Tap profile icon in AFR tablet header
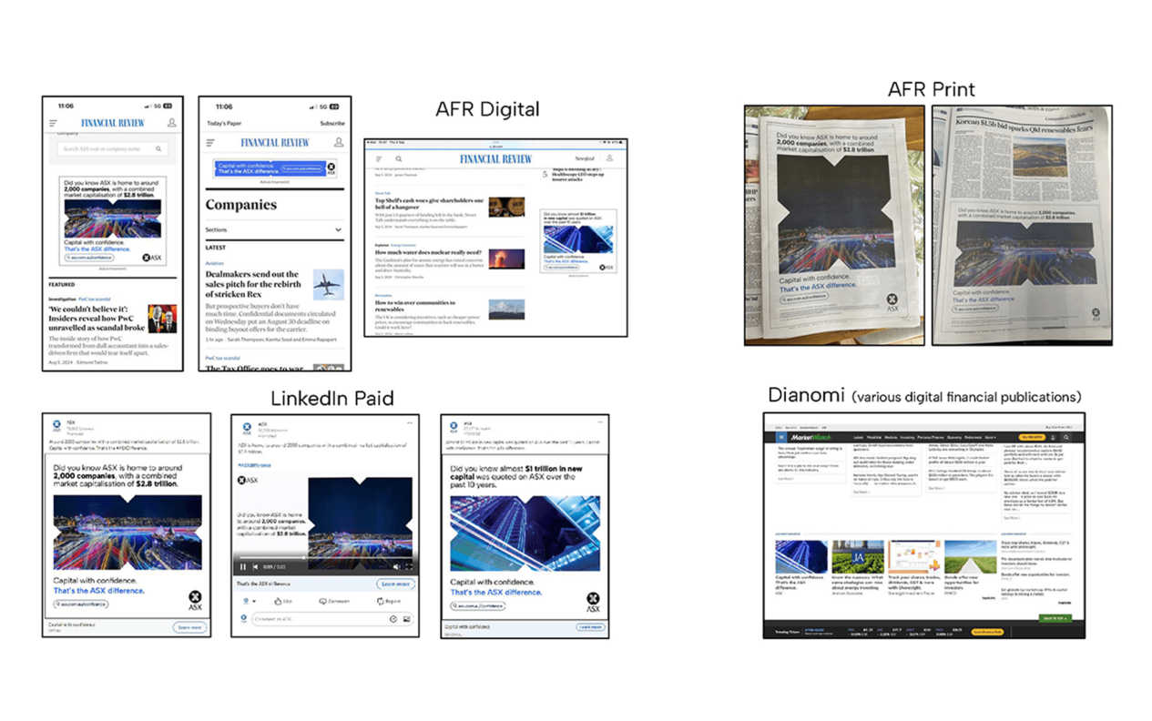Viewport: 1152px width, 721px height. tap(609, 158)
